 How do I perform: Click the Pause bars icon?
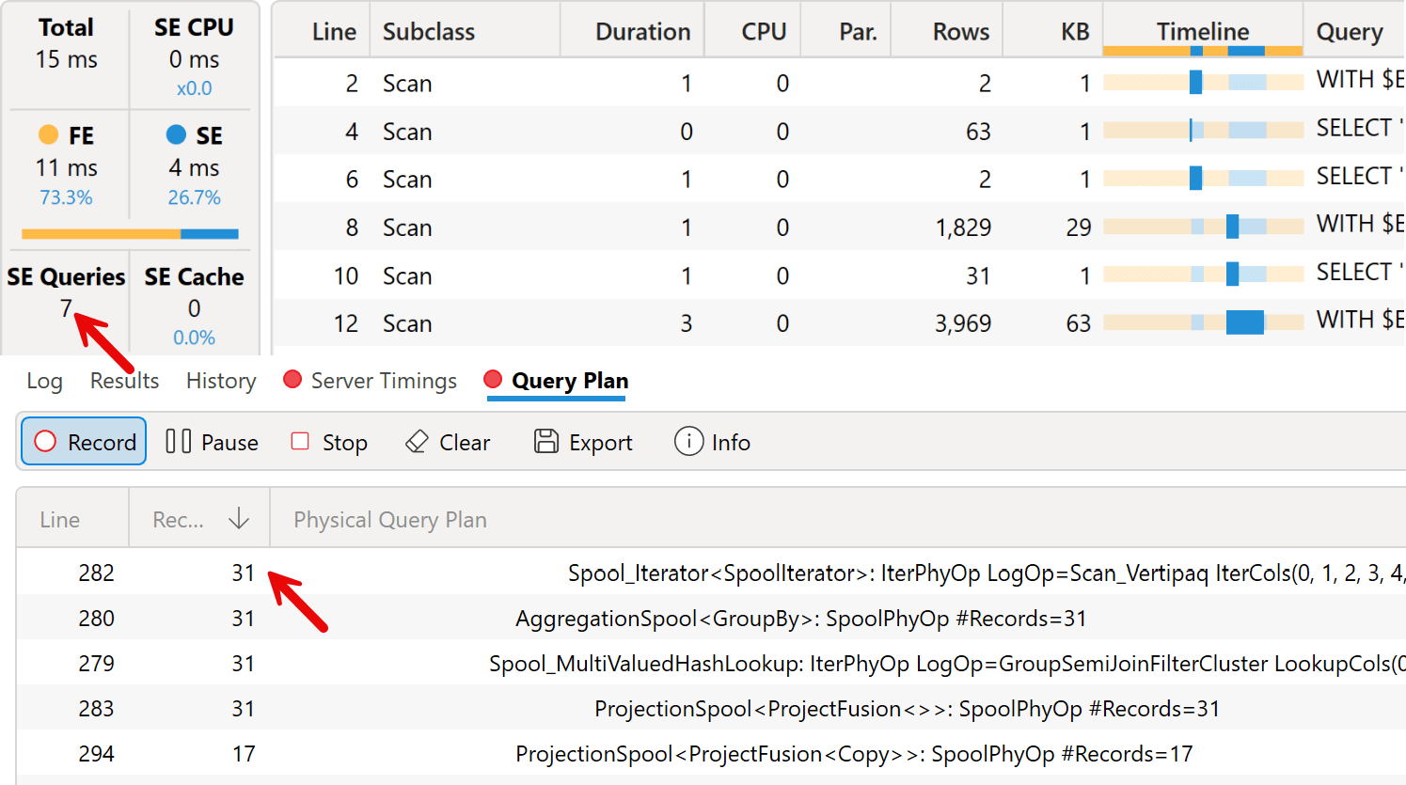(178, 442)
